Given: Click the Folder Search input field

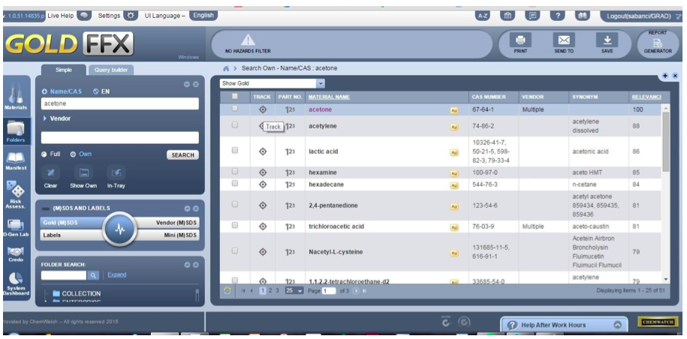Looking at the screenshot, I should pyautogui.click(x=64, y=275).
